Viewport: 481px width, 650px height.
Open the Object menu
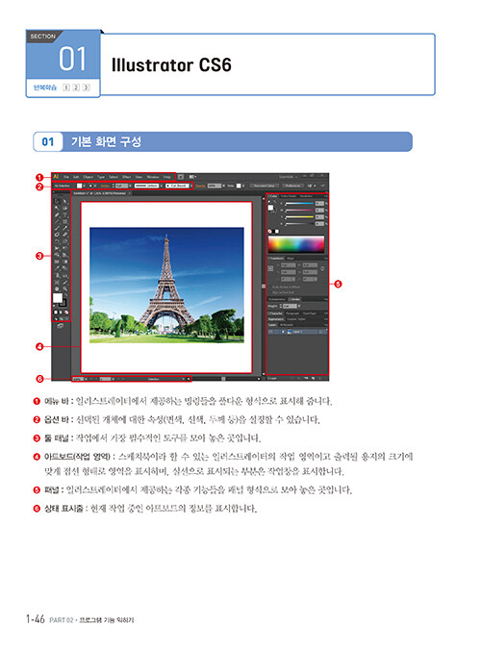(89, 177)
